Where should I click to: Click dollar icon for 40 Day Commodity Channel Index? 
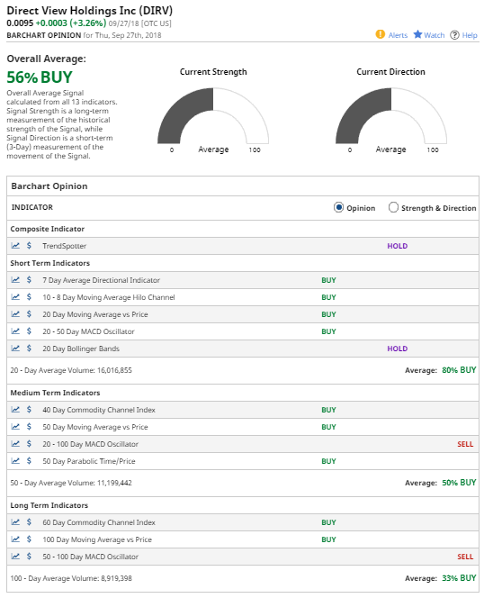pos(29,410)
